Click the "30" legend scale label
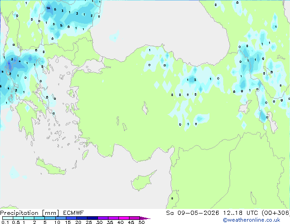Viewport: 290px width, 224px height. pos(99,222)
